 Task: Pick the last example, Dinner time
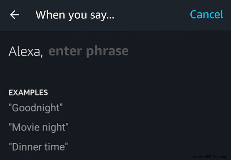click(39, 146)
